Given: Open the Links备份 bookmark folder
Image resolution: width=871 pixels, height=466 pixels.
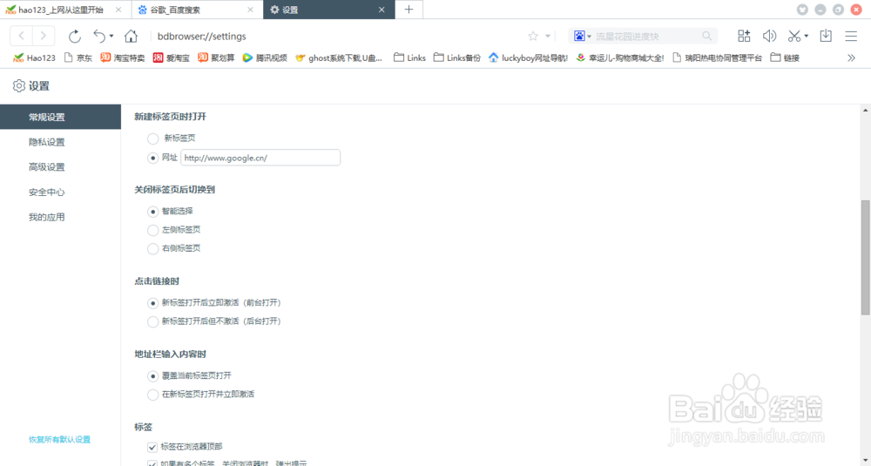Looking at the screenshot, I should (x=457, y=57).
